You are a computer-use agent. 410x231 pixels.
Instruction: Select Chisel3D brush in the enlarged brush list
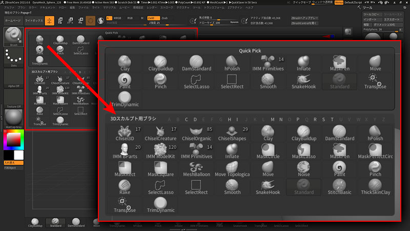[x=125, y=133]
